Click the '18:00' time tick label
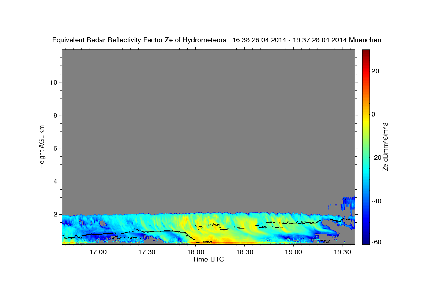Image resolution: width=439 pixels, height=293 pixels. pyautogui.click(x=196, y=252)
